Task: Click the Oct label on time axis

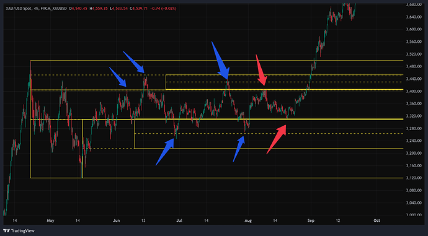Action: click(x=377, y=221)
